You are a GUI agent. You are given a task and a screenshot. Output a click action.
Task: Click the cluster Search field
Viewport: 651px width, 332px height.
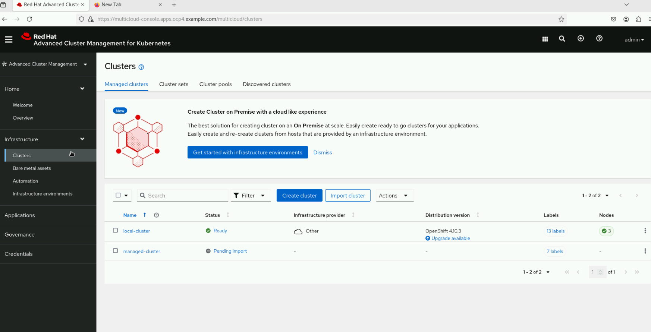(x=183, y=196)
